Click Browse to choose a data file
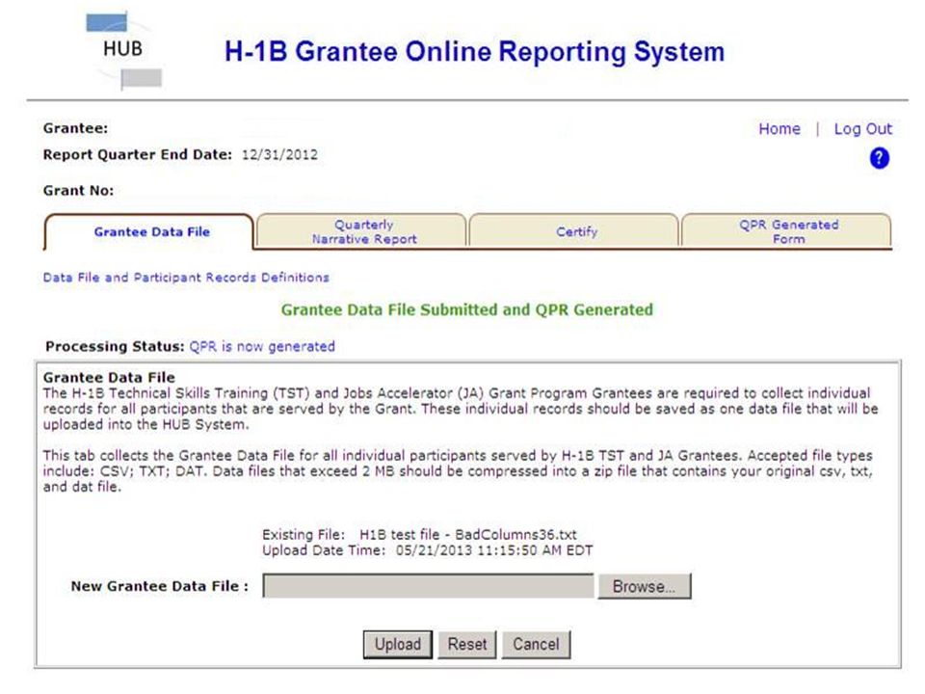 tap(645, 586)
